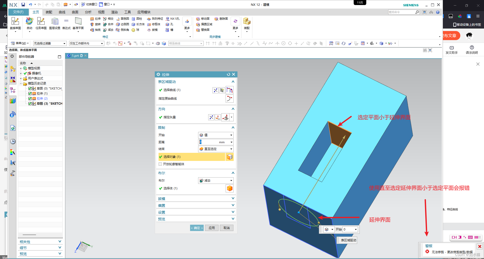Viewport: 484px width, 259px height.
Task: Switch to the 曲面 ribbon tab
Action: (75, 12)
